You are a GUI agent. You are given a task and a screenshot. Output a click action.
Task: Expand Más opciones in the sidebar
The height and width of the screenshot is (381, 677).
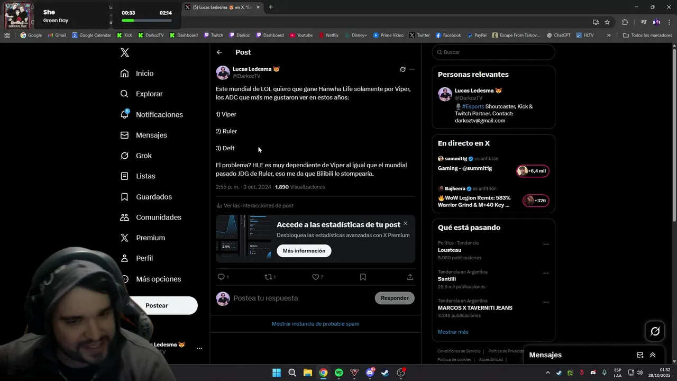[151, 279]
